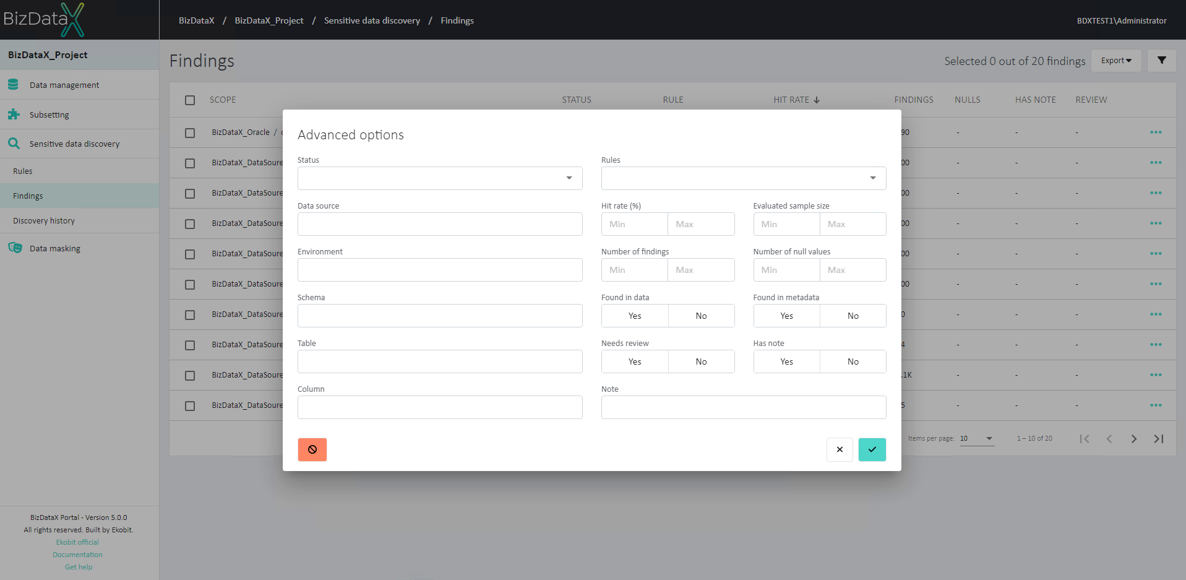
Task: Go to the next page of findings
Action: click(x=1133, y=438)
